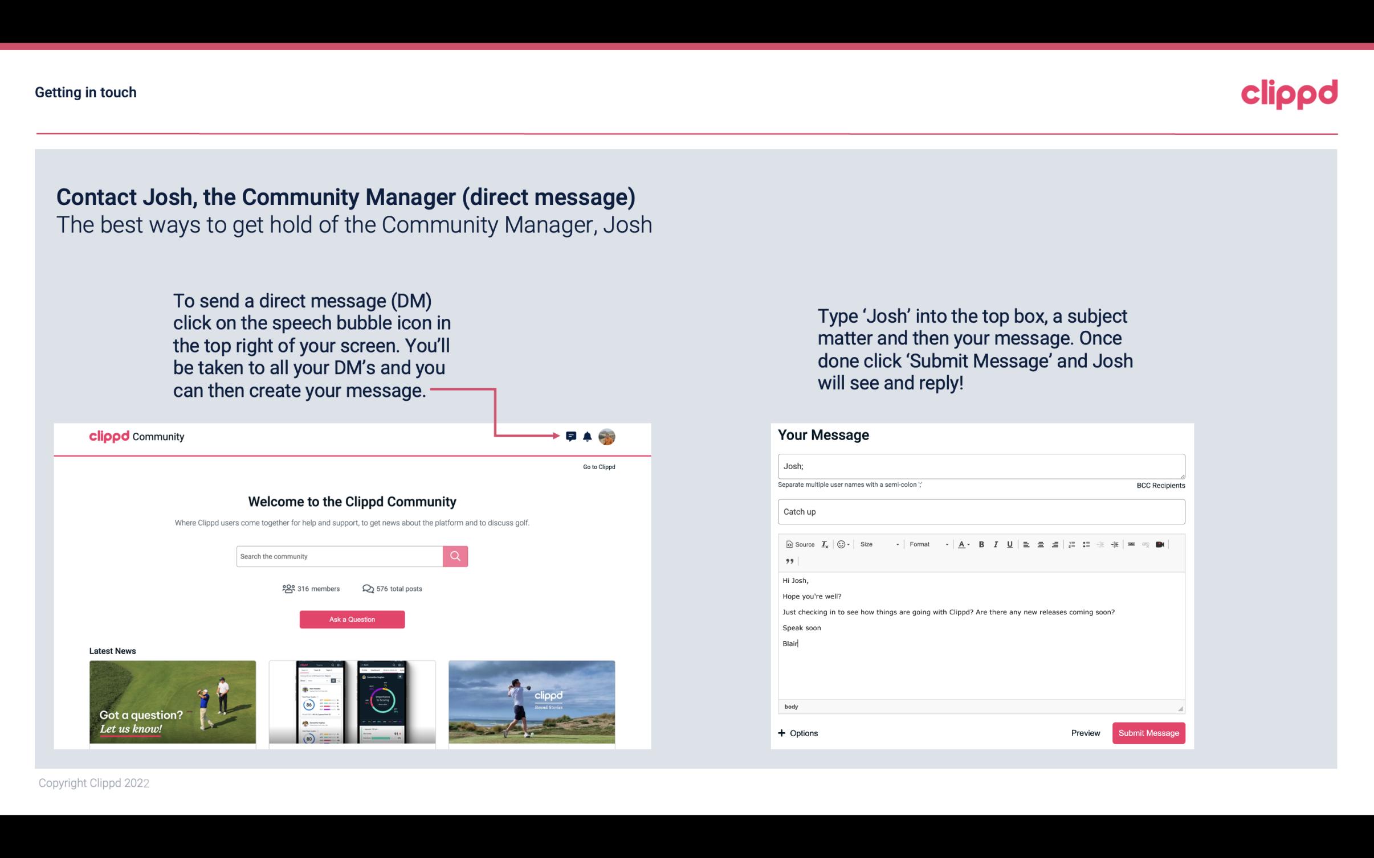The image size is (1374, 858).
Task: Select the Font Size dropdown
Action: click(876, 544)
